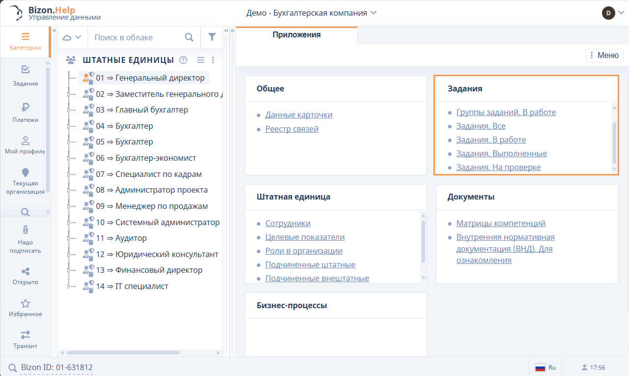Viewport: 629px width, 376px height.
Task: Click the Надо подписать sidebar icon
Action: click(25, 230)
